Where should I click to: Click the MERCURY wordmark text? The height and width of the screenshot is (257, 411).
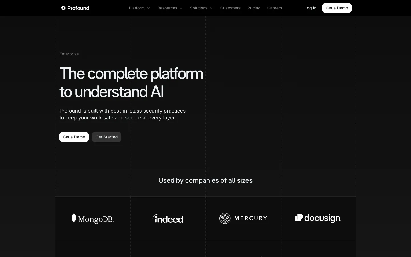click(251, 218)
